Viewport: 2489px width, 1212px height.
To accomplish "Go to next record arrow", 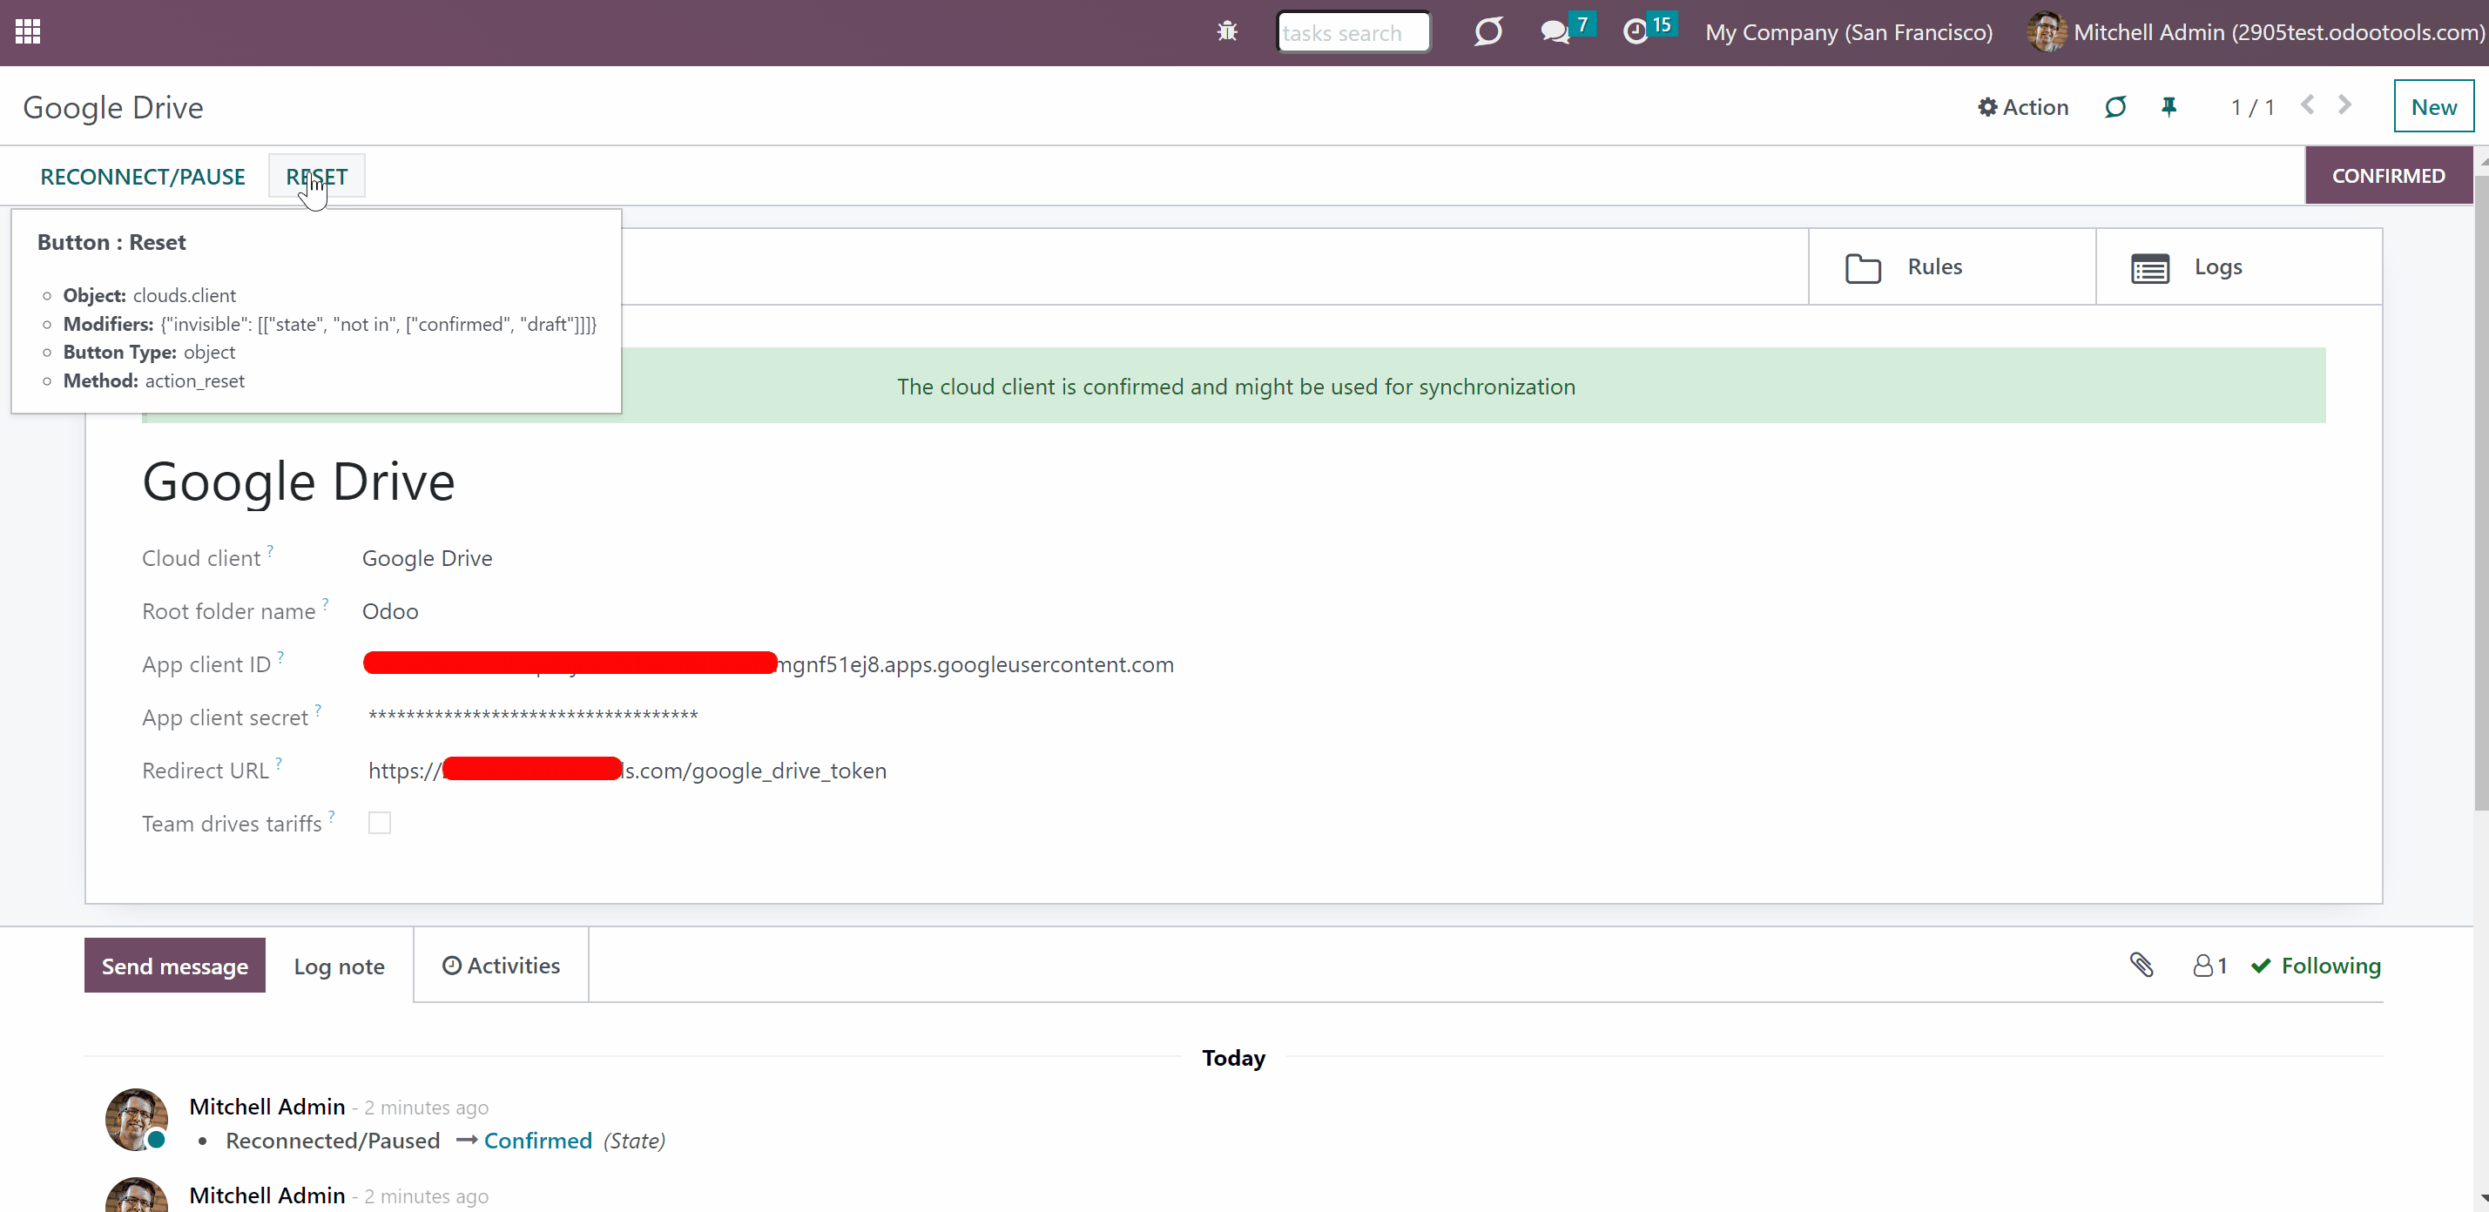I will pos(2345,104).
